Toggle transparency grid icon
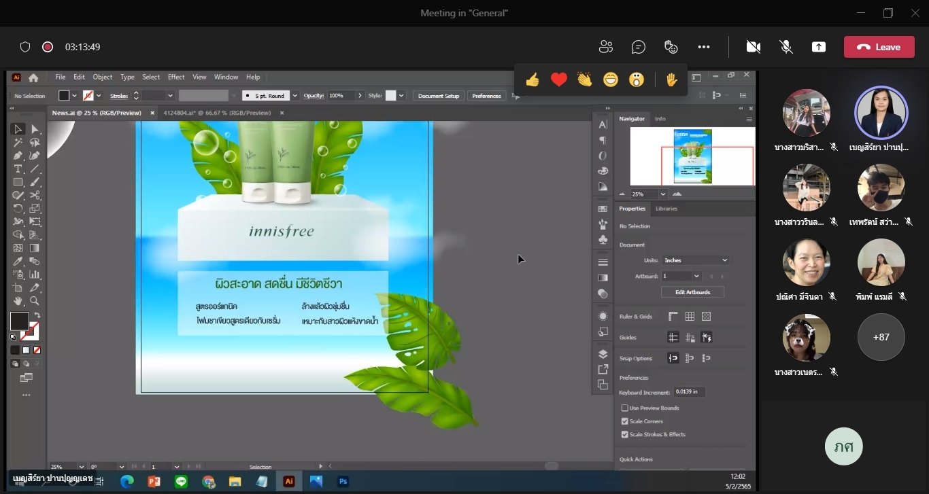The width and height of the screenshot is (929, 494). tap(706, 317)
